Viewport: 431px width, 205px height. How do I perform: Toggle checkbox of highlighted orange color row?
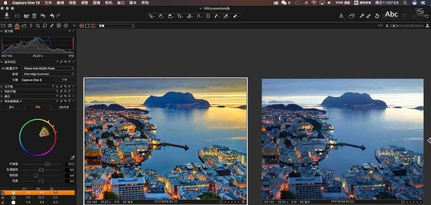[x=3, y=192]
